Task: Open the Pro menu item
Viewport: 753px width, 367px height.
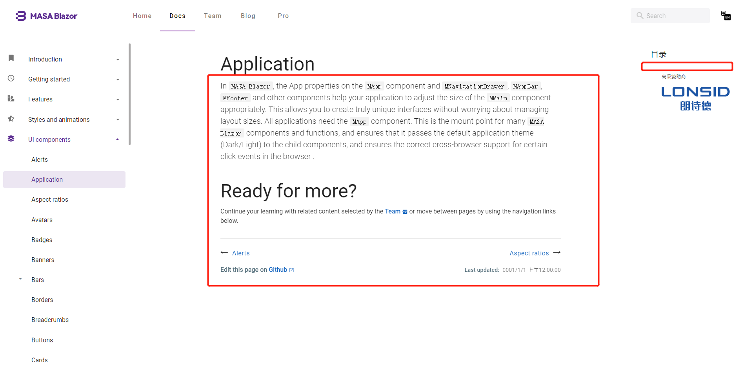Action: (283, 16)
